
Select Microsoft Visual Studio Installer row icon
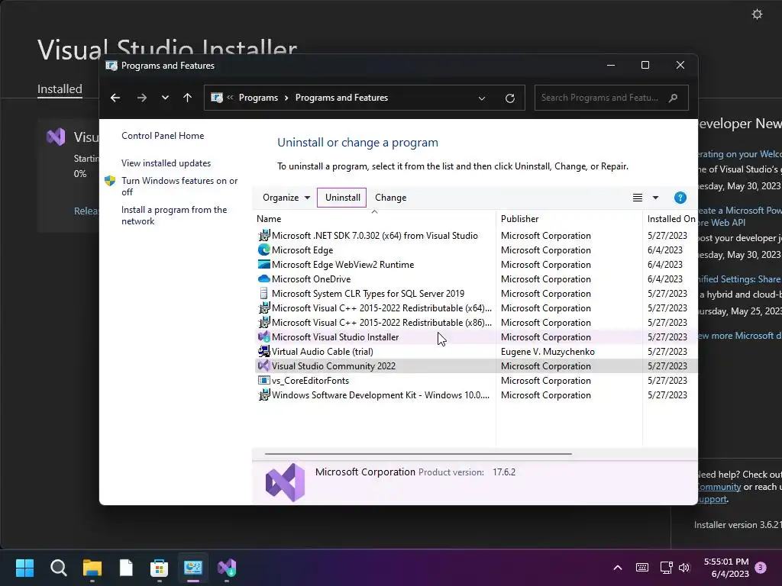263,336
